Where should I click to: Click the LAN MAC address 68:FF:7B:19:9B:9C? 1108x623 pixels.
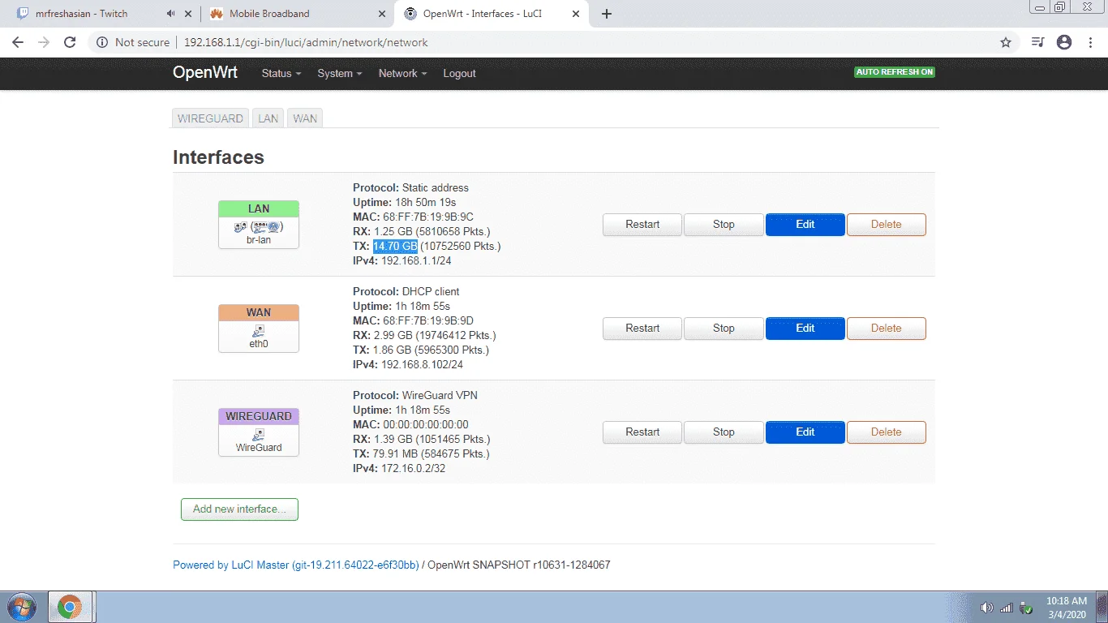[x=427, y=217]
